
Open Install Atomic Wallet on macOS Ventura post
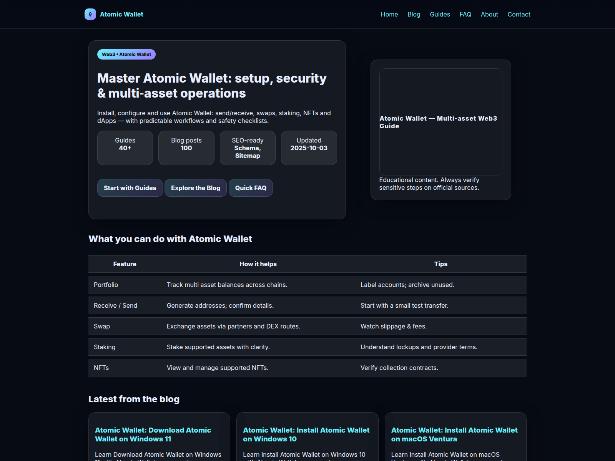point(454,434)
